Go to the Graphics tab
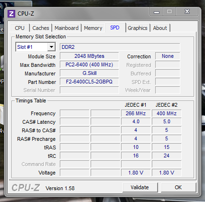 tap(138, 28)
